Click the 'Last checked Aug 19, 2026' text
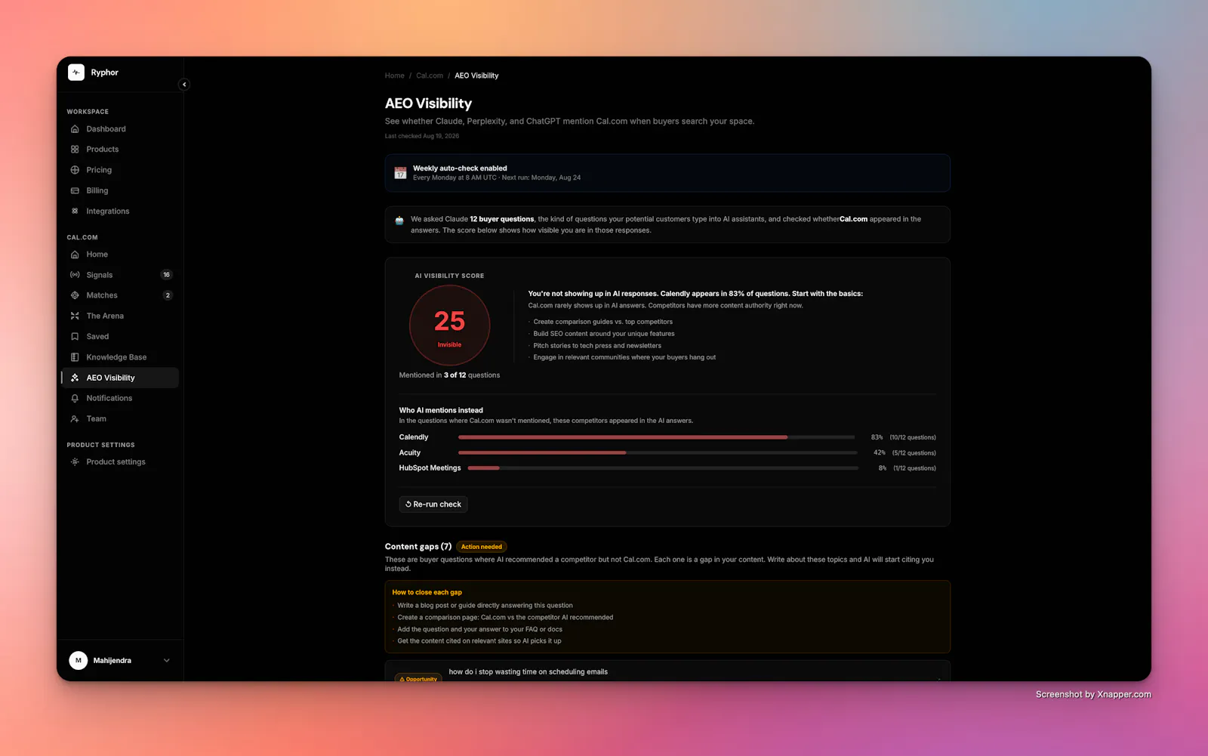Screen dimensions: 1208x756 pos(422,136)
